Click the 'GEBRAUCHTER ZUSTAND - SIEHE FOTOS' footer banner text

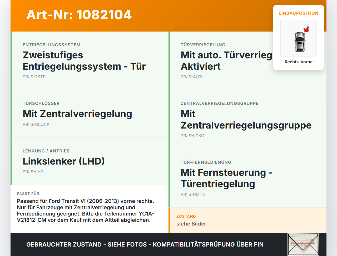pos(145,244)
